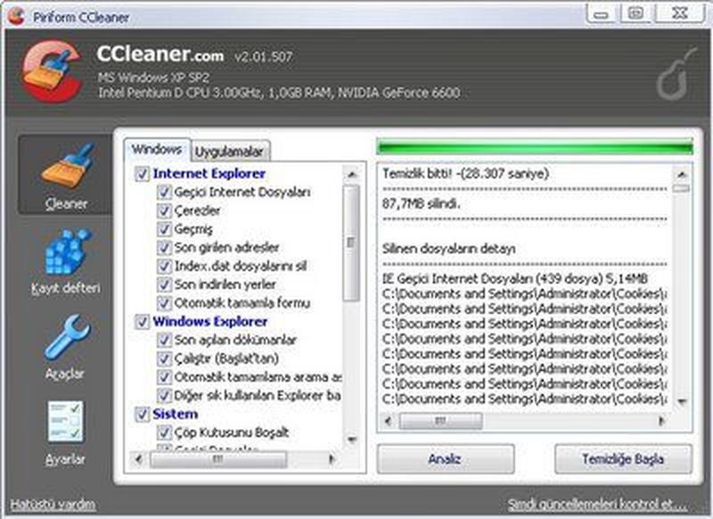Toggle the Internet Explorer group checkbox

coord(142,174)
